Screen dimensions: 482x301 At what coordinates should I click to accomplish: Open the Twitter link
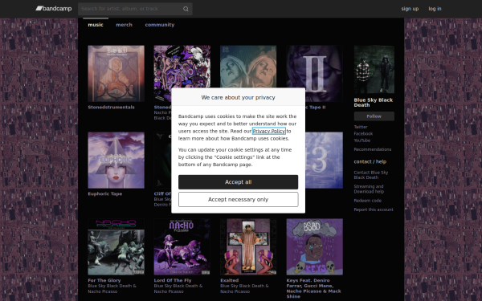361,127
